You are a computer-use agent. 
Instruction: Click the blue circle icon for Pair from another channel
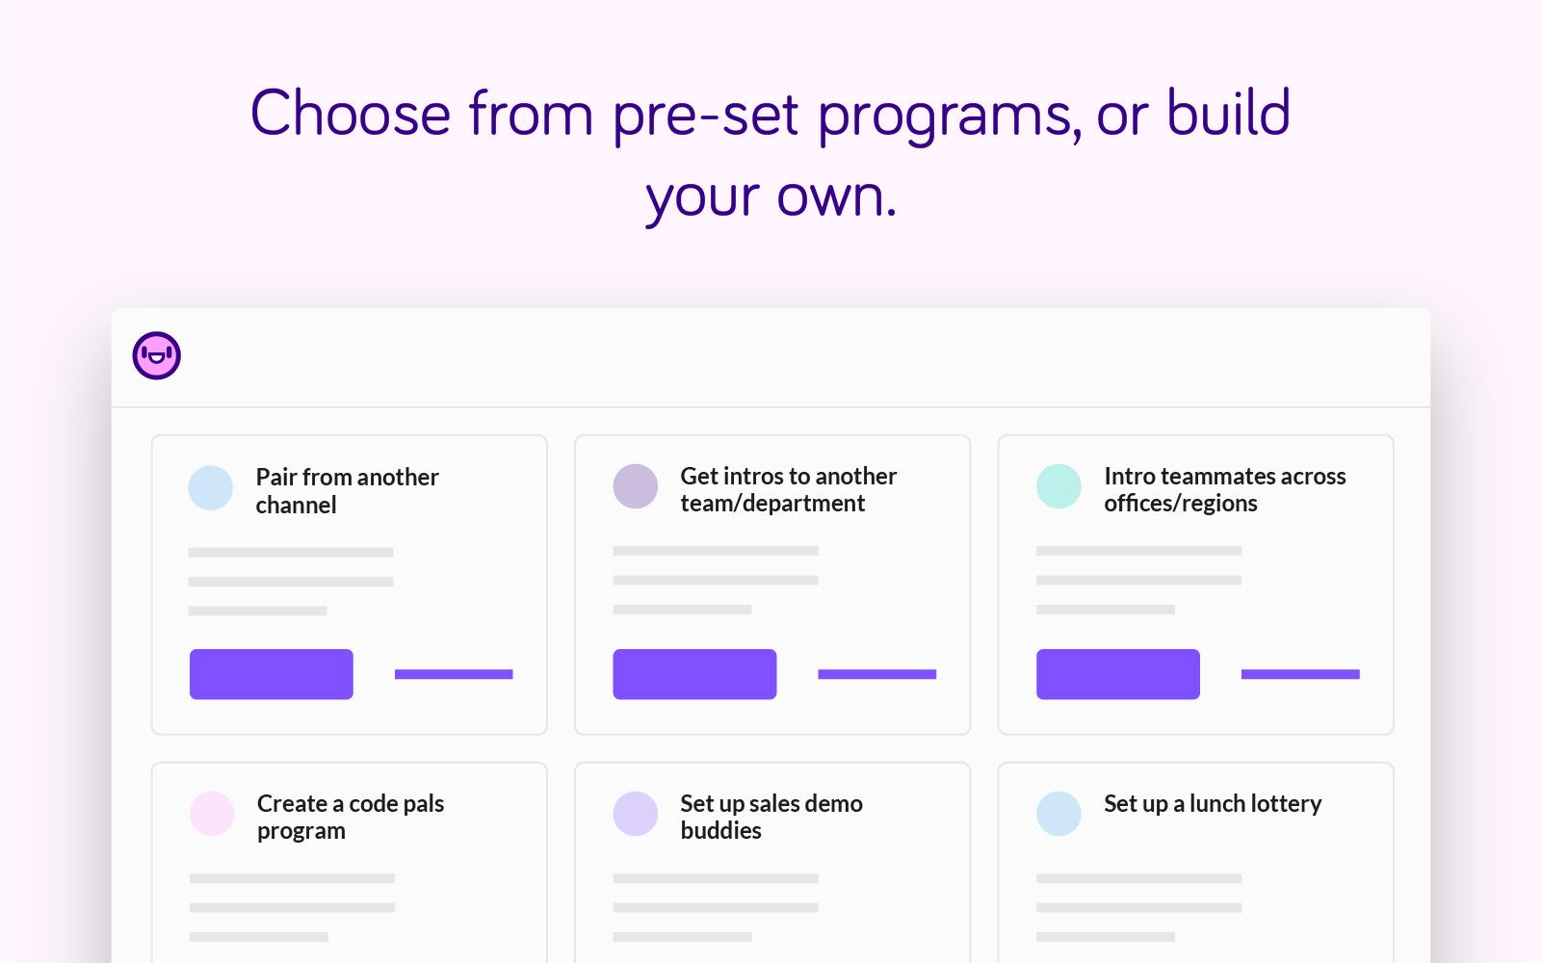(211, 487)
